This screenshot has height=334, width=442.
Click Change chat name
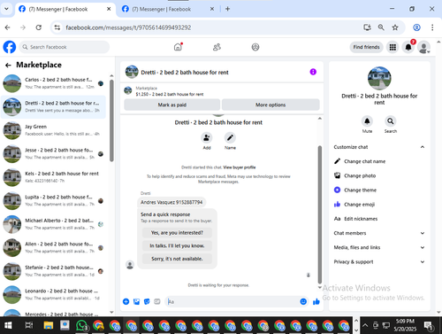[364, 161]
